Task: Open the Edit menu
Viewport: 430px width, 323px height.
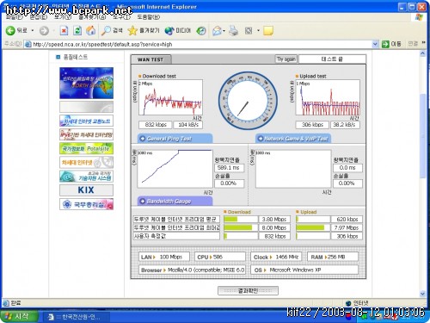Action: click(x=38, y=17)
